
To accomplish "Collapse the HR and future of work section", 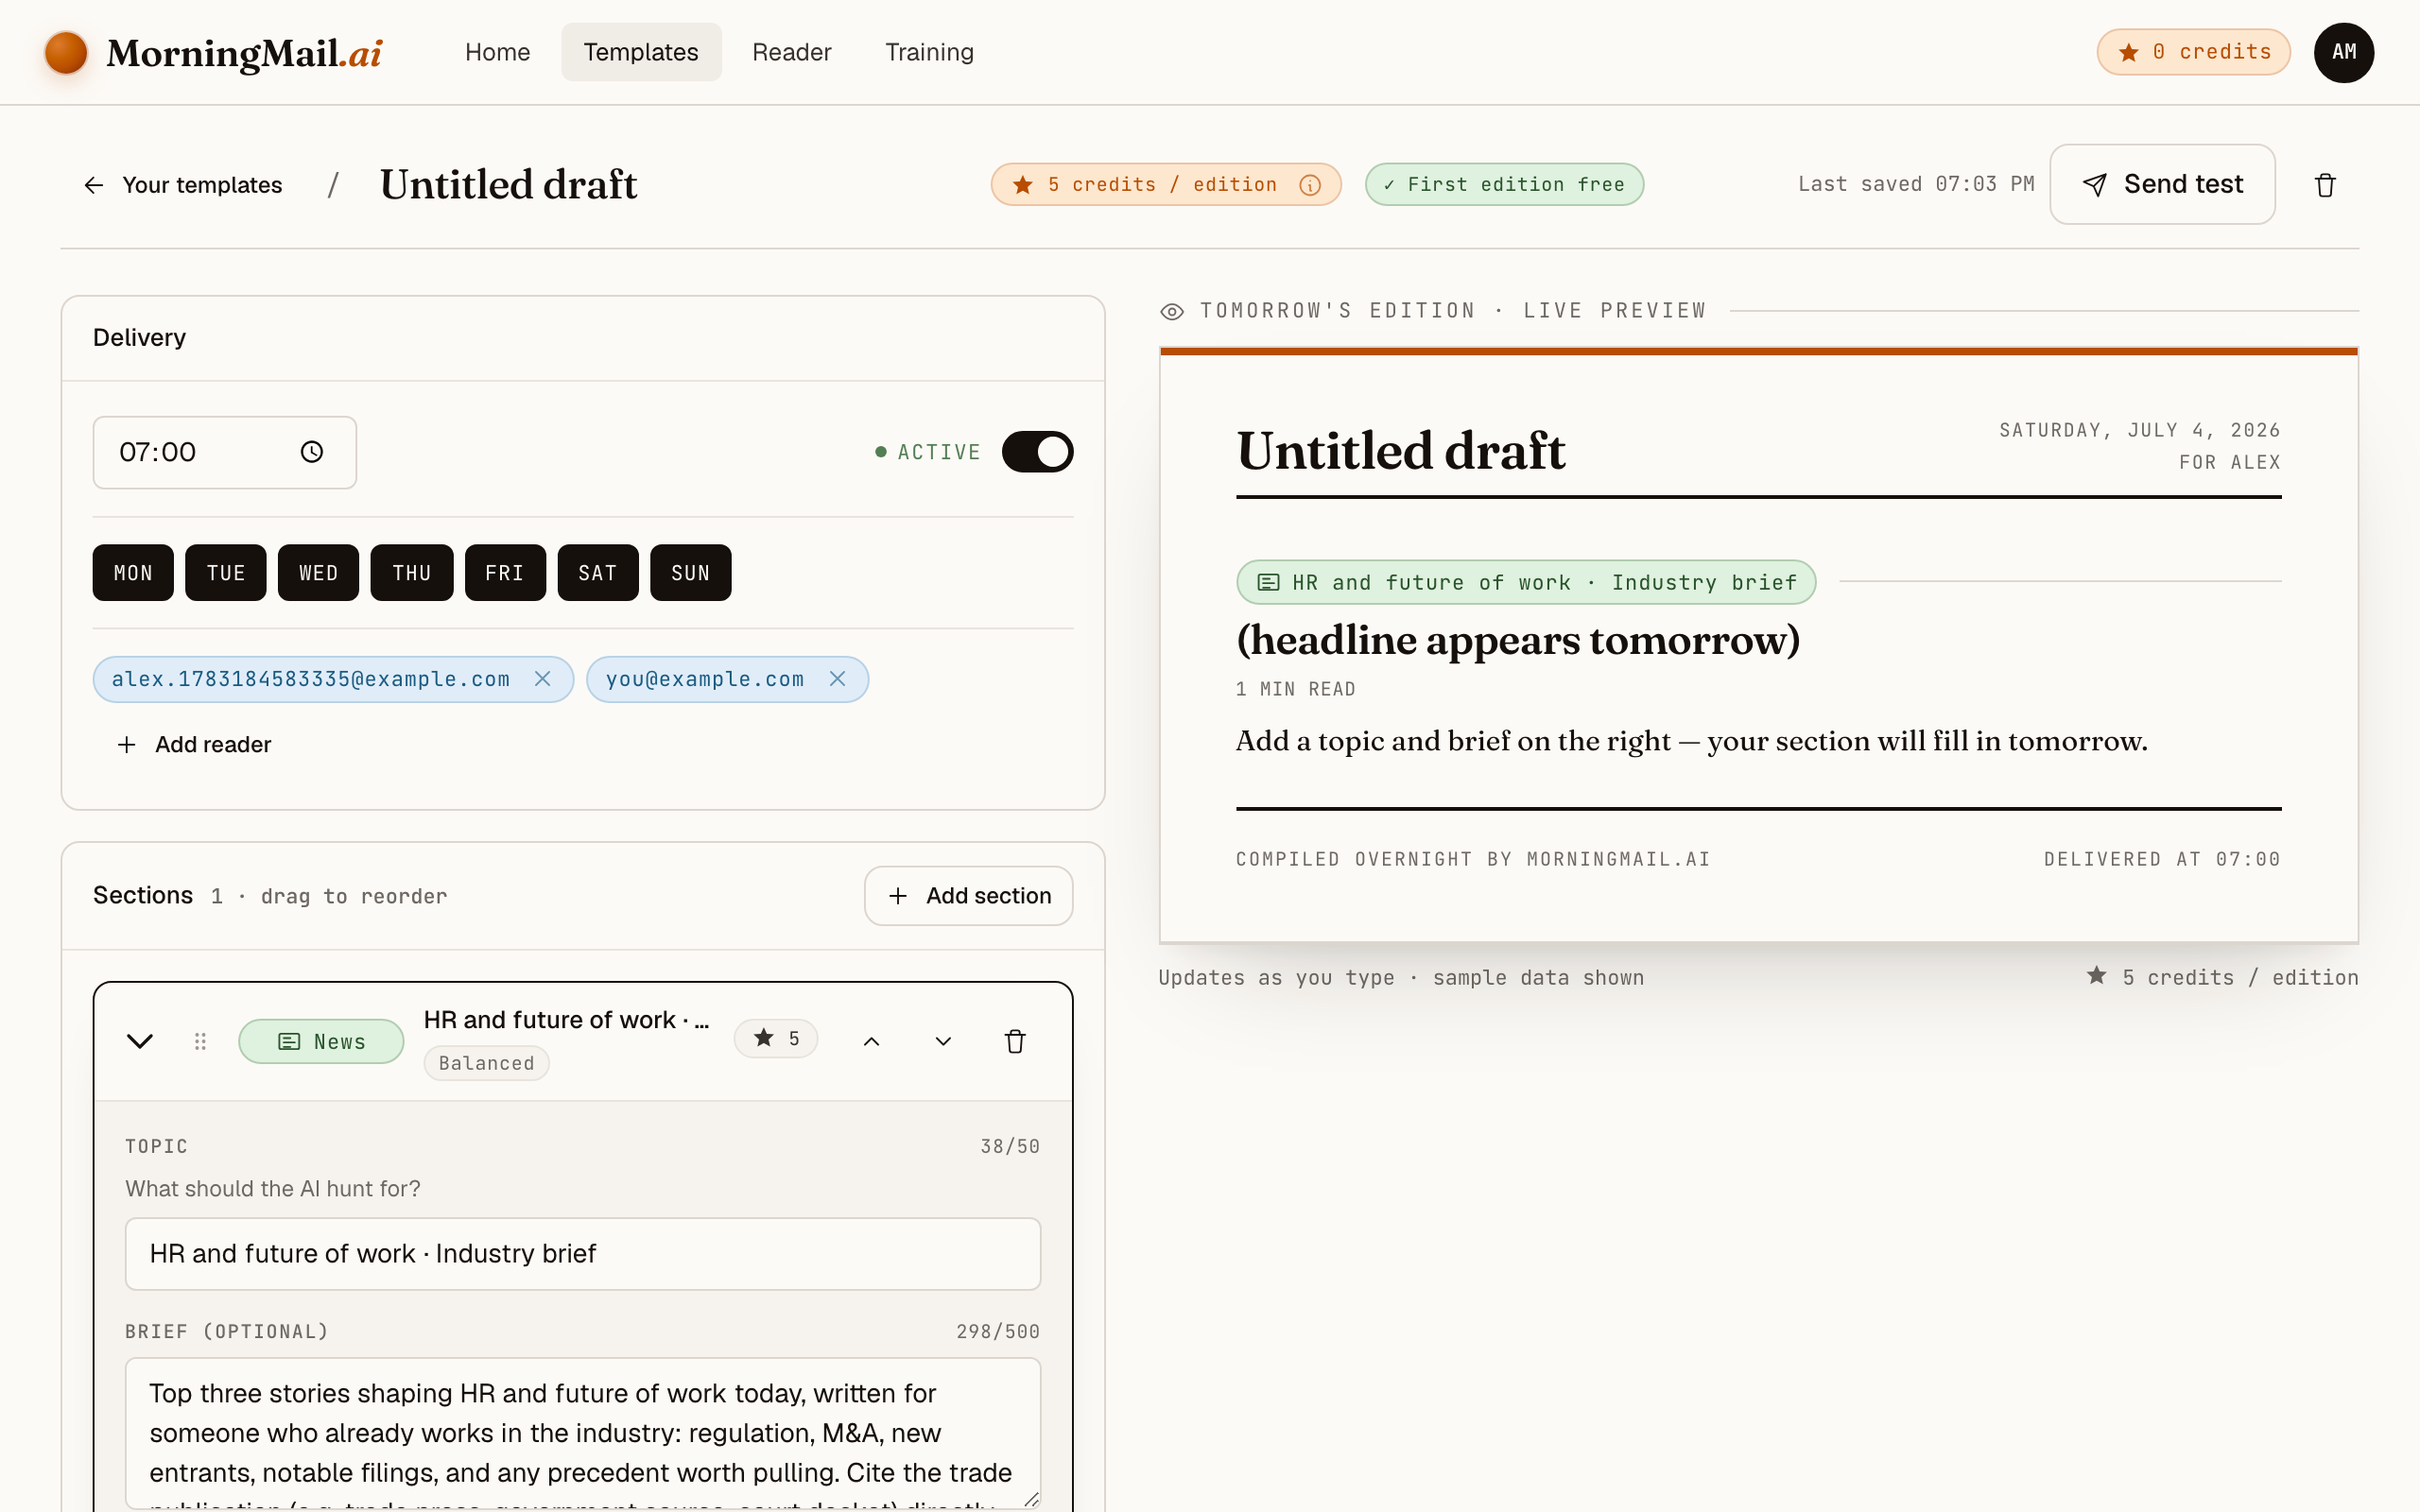I will (x=140, y=1042).
